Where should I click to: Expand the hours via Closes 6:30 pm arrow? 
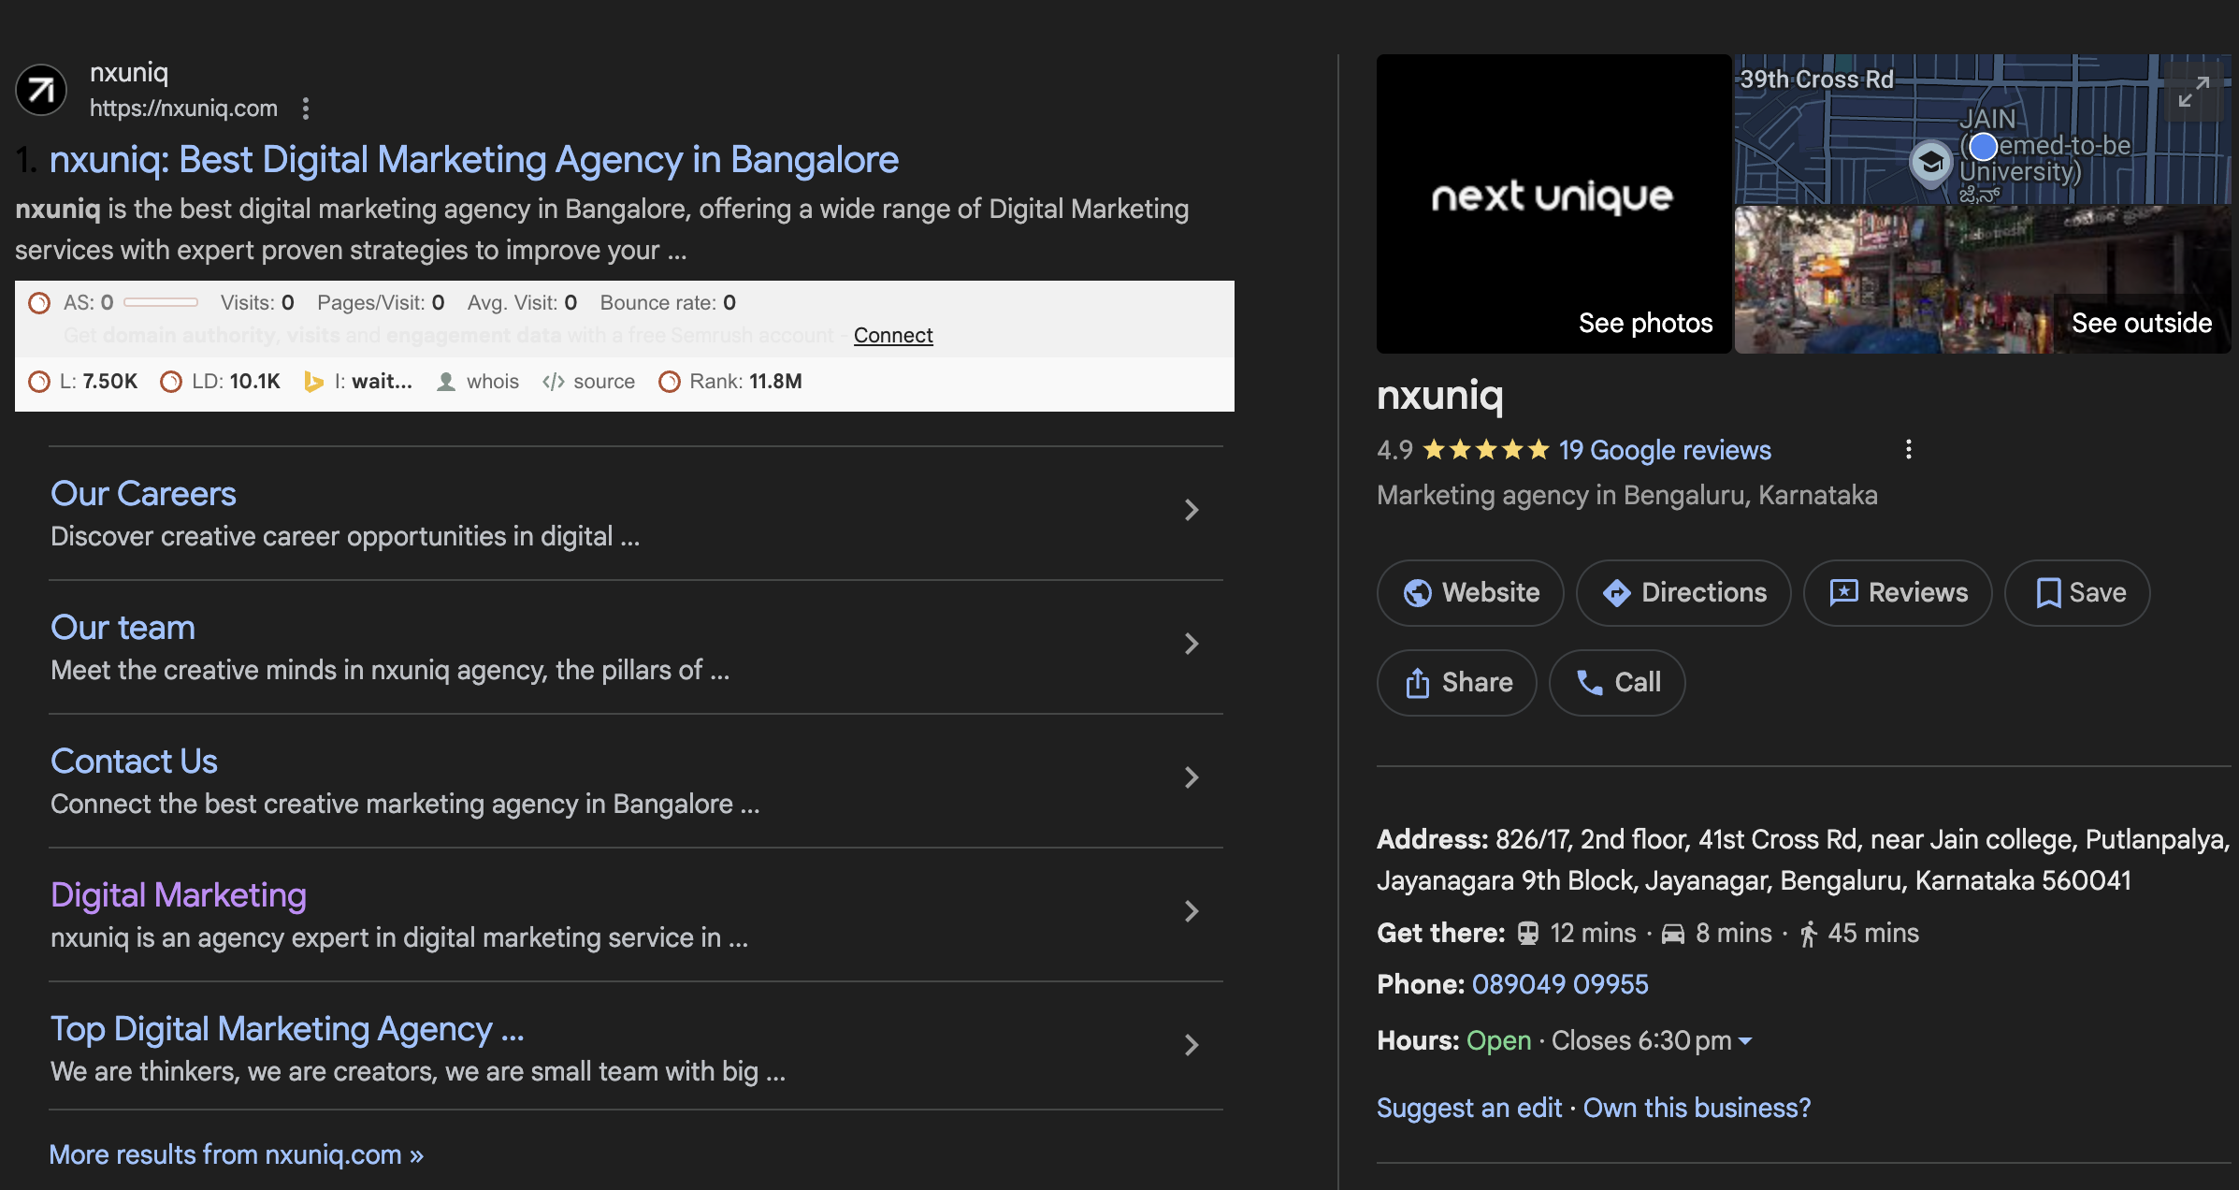(1745, 1041)
